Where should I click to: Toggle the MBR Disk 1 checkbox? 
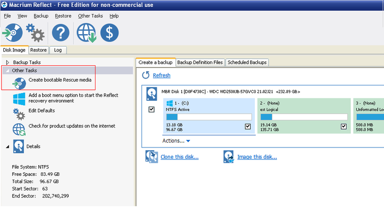(x=152, y=110)
